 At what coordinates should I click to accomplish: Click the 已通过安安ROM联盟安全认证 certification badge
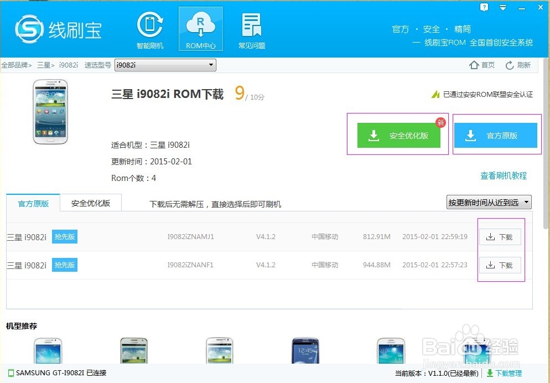482,94
